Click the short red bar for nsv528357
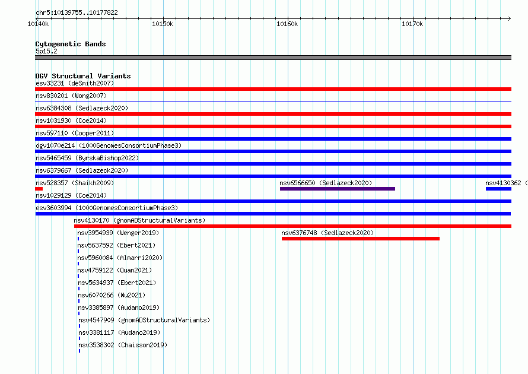Image resolution: width=528 pixels, height=374 pixels. coord(39,189)
